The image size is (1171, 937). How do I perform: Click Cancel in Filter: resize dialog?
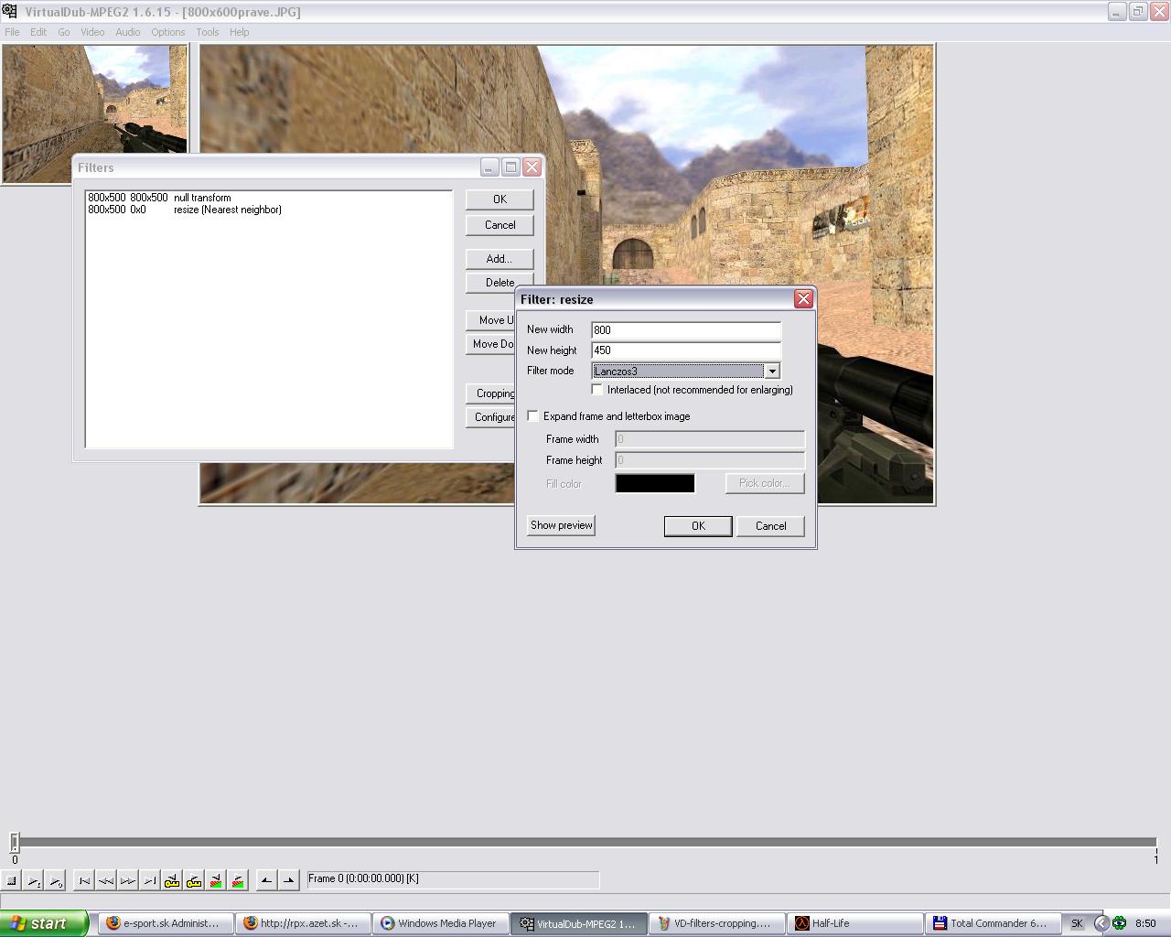(770, 526)
